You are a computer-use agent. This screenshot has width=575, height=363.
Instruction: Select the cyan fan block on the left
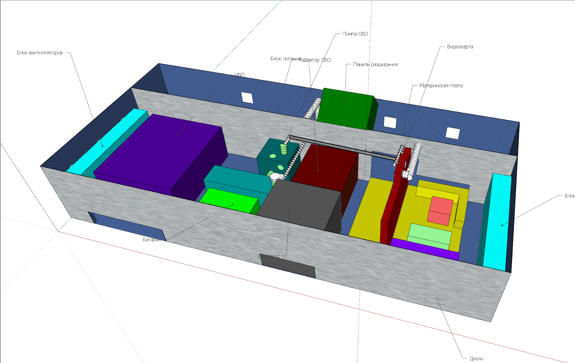pos(105,141)
